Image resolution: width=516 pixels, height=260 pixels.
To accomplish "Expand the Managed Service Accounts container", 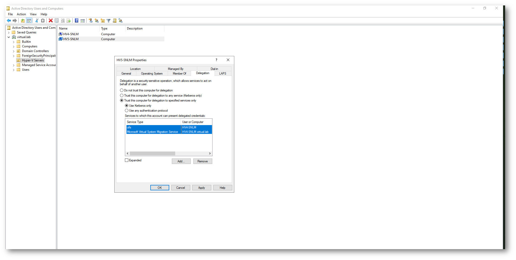I will click(x=14, y=65).
